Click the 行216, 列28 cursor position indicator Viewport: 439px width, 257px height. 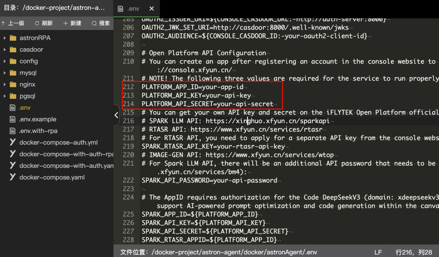pos(414,252)
